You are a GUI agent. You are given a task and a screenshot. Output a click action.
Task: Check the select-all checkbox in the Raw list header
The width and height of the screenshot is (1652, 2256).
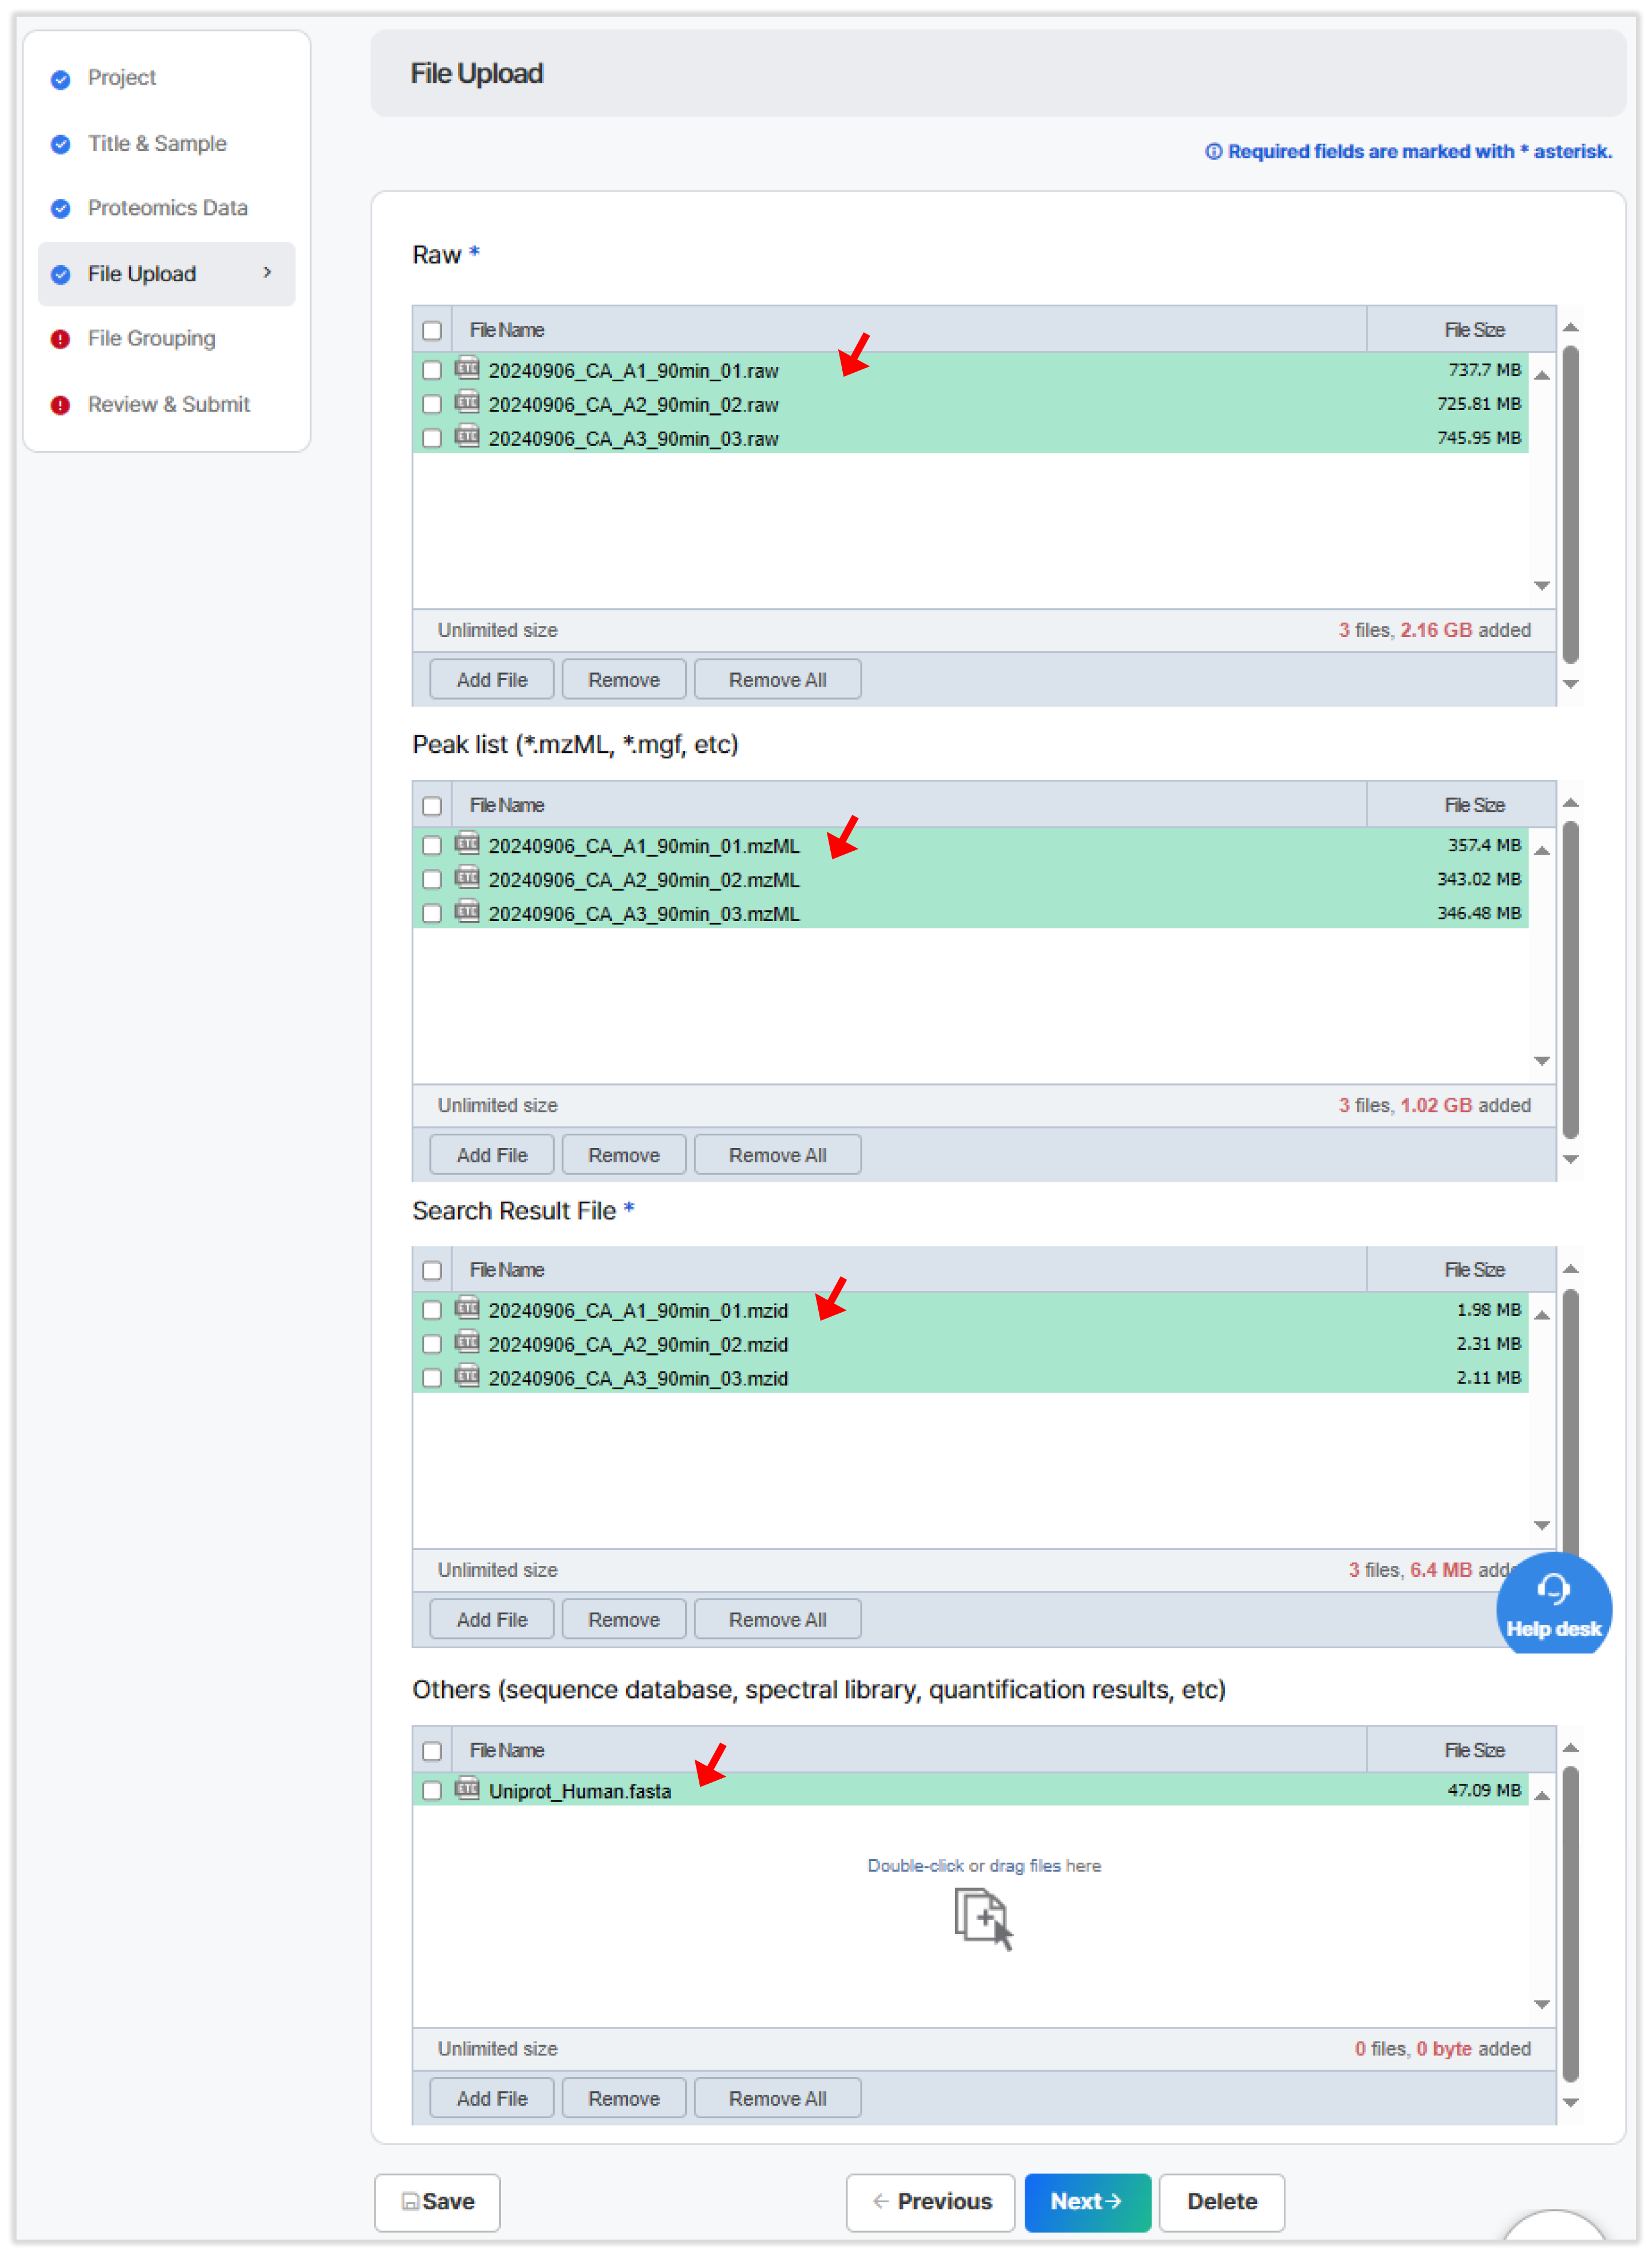tap(432, 330)
